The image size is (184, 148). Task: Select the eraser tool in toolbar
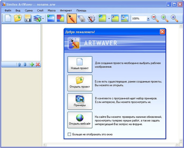[x=82, y=18]
